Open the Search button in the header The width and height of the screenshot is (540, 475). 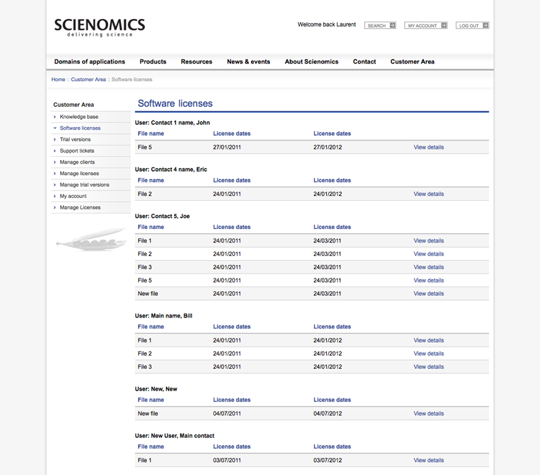click(380, 26)
